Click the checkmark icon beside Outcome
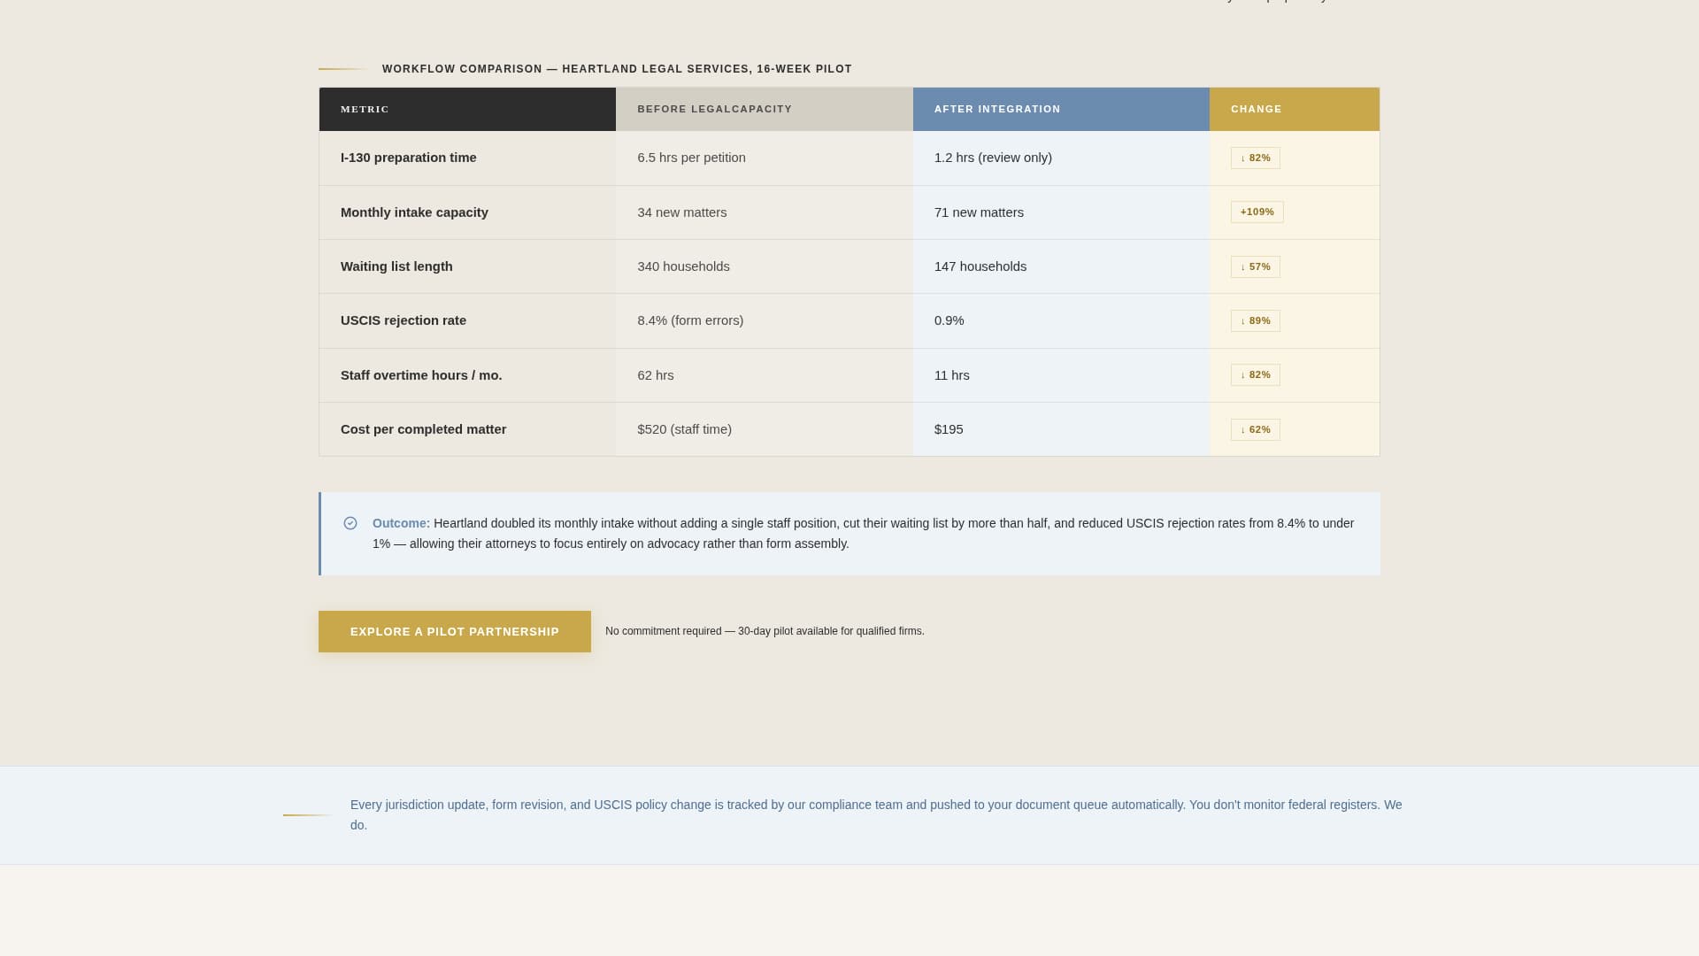 point(350,523)
